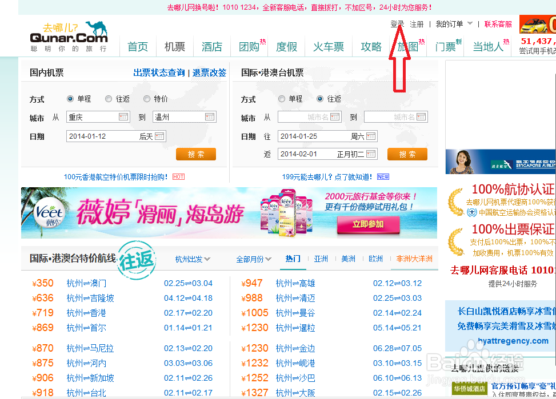Screen dimensions: 556x399
Task: Click the Veet round logo in banner
Action: pos(50,213)
